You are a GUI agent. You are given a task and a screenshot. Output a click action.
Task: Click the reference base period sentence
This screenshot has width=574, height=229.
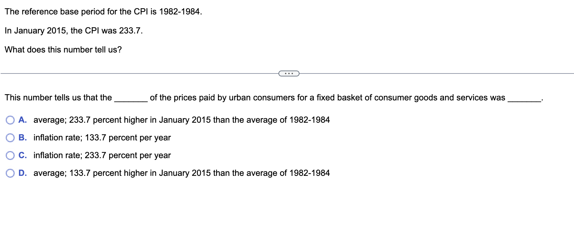(x=104, y=11)
